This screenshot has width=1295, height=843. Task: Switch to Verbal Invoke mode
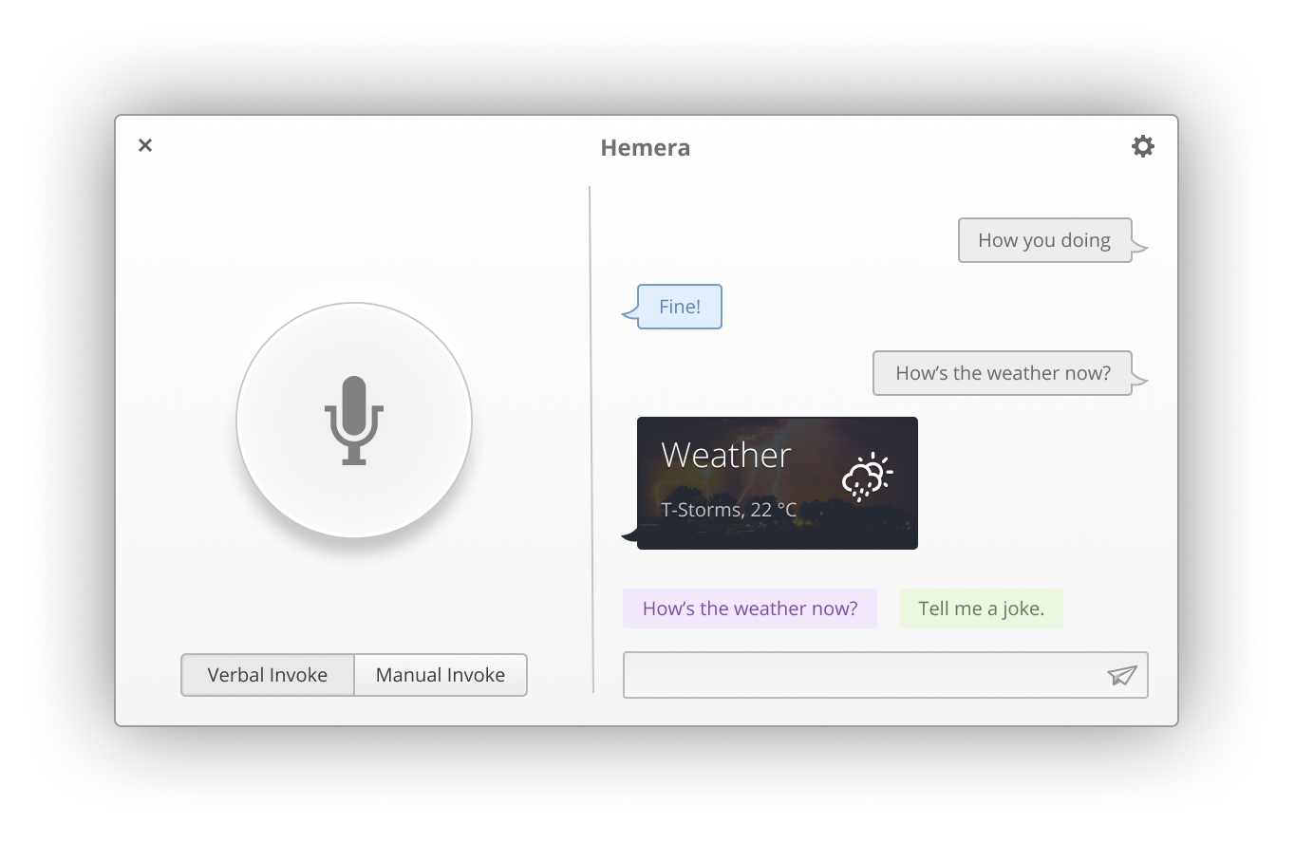[x=268, y=675]
